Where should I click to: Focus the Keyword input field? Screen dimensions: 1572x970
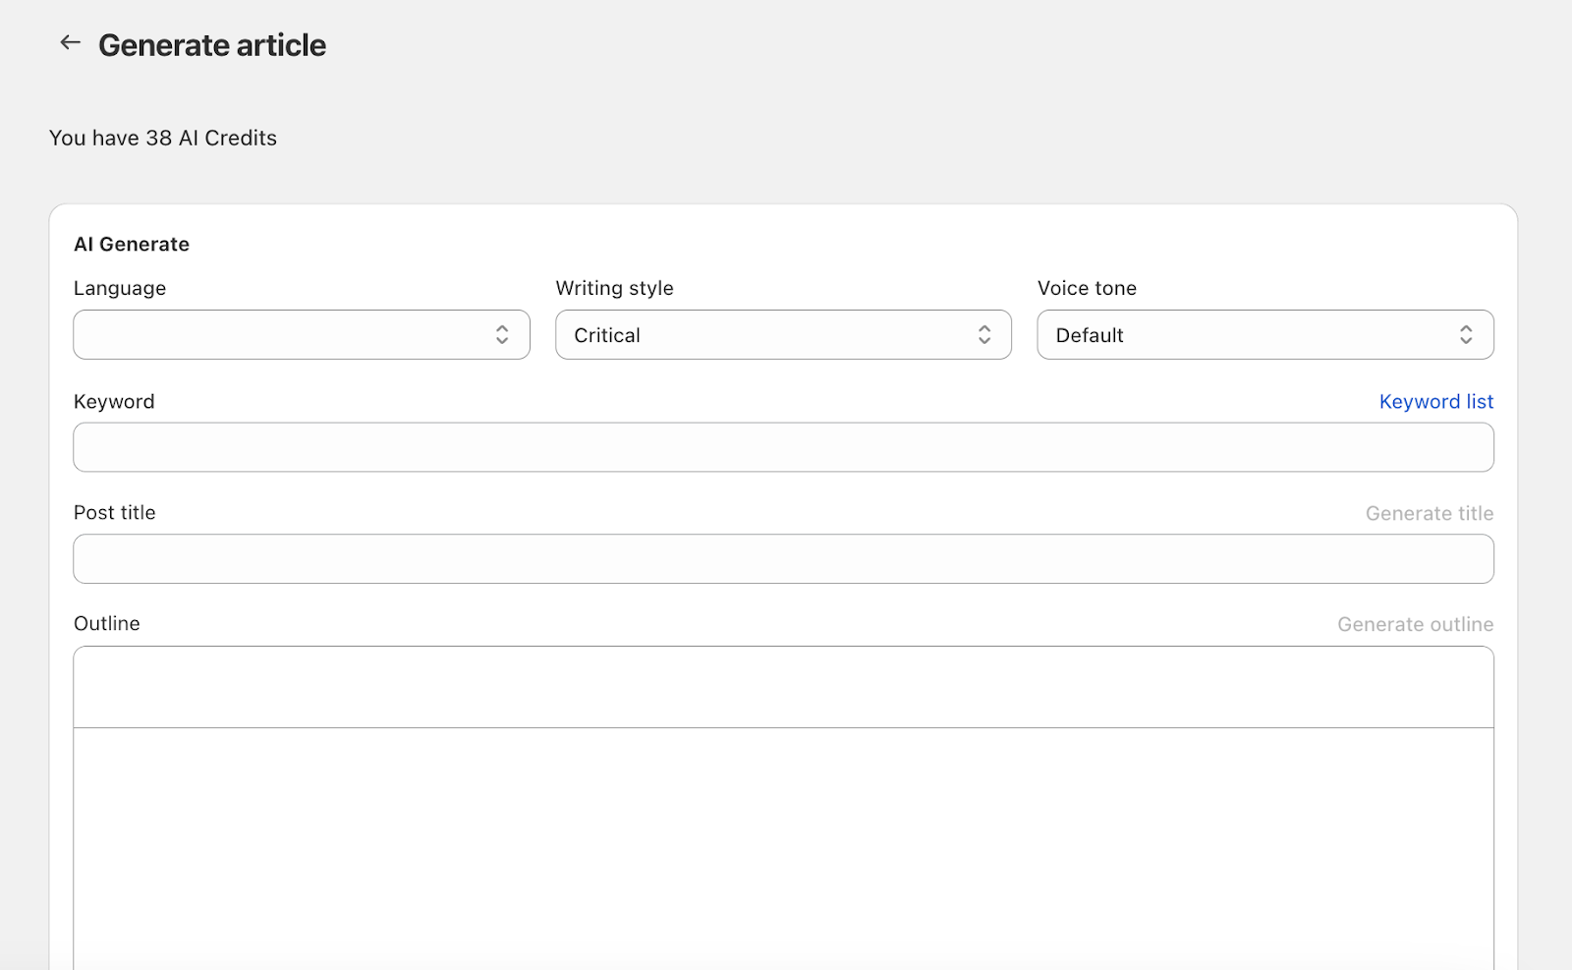click(783, 447)
